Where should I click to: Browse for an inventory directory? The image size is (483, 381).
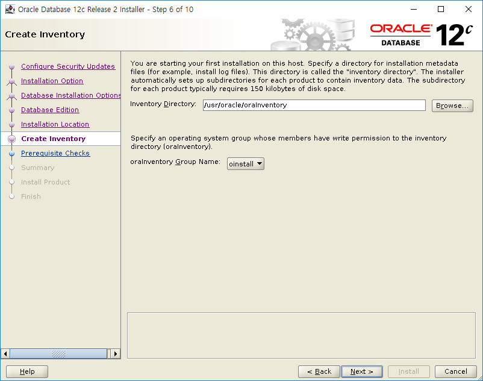coord(452,105)
